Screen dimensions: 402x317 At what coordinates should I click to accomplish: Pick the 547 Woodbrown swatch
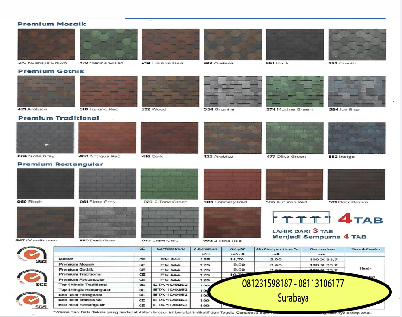[45, 222]
